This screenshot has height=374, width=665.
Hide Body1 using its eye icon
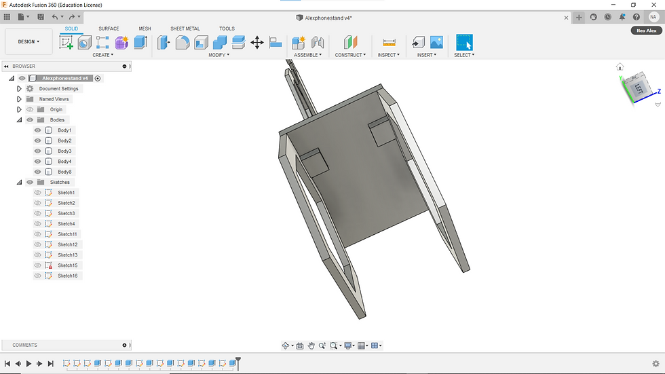point(38,130)
